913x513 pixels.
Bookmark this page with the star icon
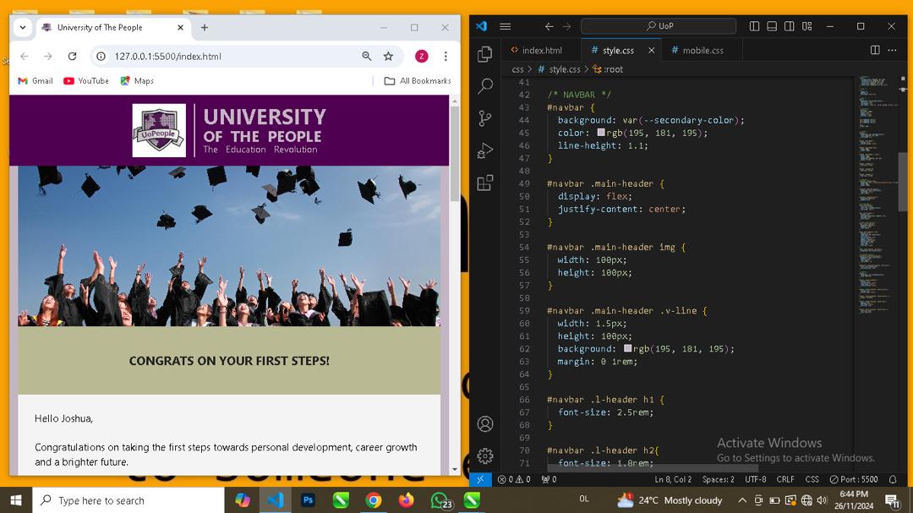[388, 56]
